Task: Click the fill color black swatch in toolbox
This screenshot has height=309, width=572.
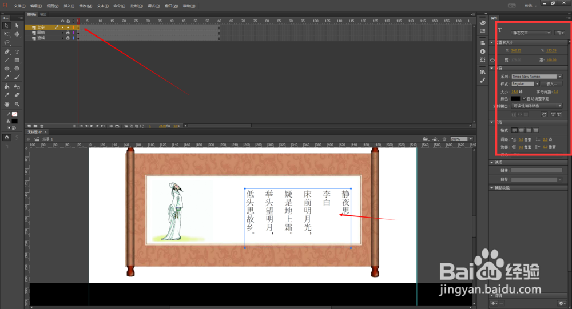Action: (15, 121)
